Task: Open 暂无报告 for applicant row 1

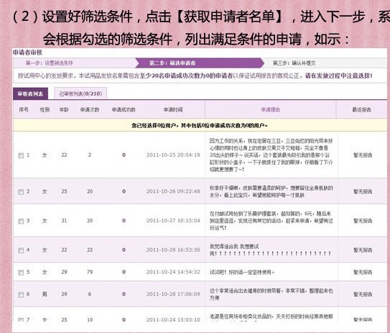Action: pos(363,155)
